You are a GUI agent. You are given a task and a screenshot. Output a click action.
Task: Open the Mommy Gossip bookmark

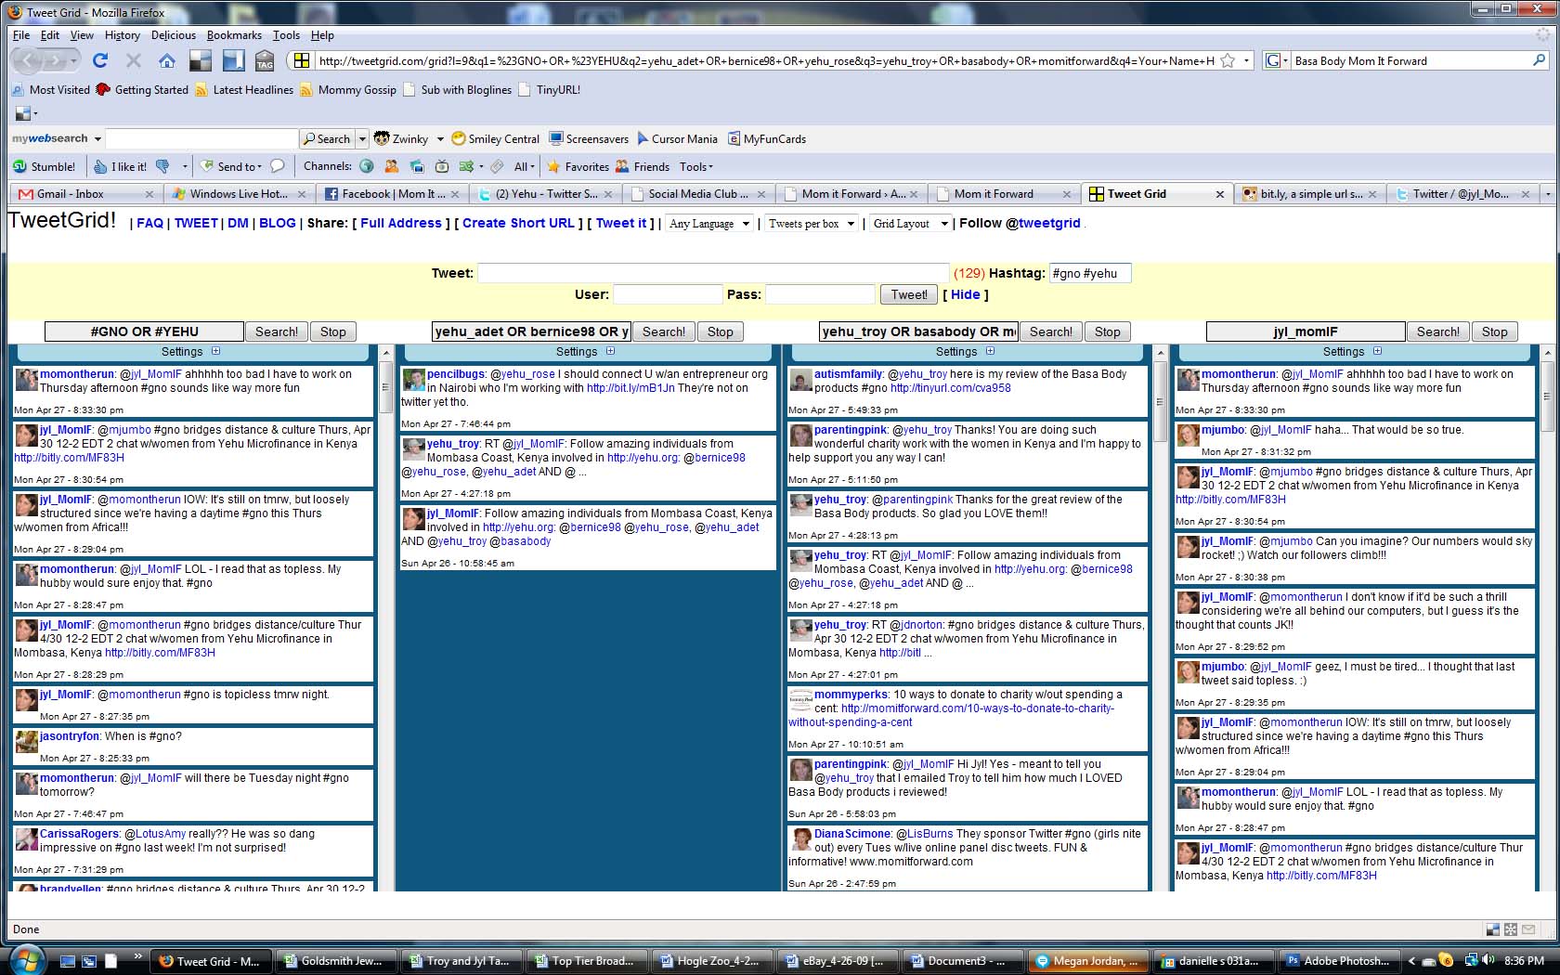(348, 90)
